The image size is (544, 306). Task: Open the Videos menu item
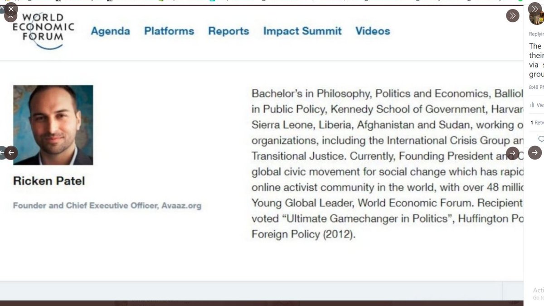point(373,31)
